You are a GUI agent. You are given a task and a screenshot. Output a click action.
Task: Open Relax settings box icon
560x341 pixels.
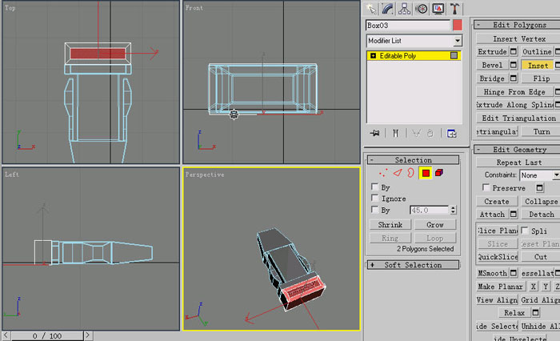click(535, 313)
